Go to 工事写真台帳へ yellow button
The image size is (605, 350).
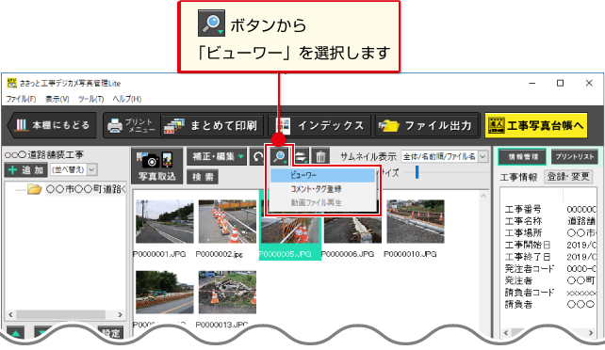[536, 125]
